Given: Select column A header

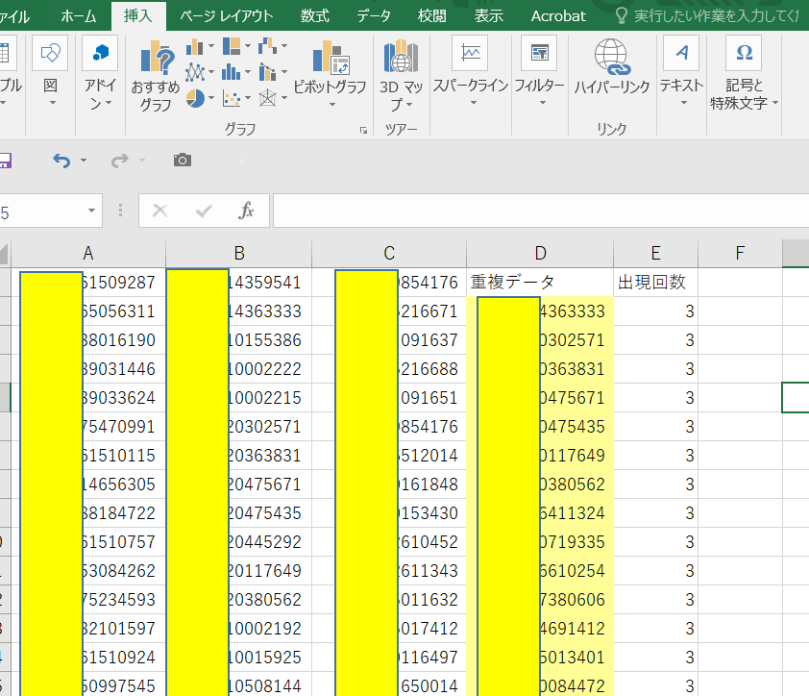Looking at the screenshot, I should coord(88,254).
